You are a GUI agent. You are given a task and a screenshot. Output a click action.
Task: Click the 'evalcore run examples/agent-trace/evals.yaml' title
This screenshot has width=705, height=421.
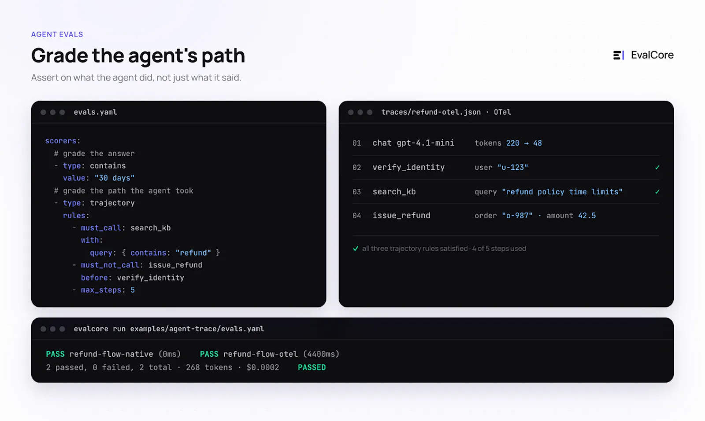[169, 329]
